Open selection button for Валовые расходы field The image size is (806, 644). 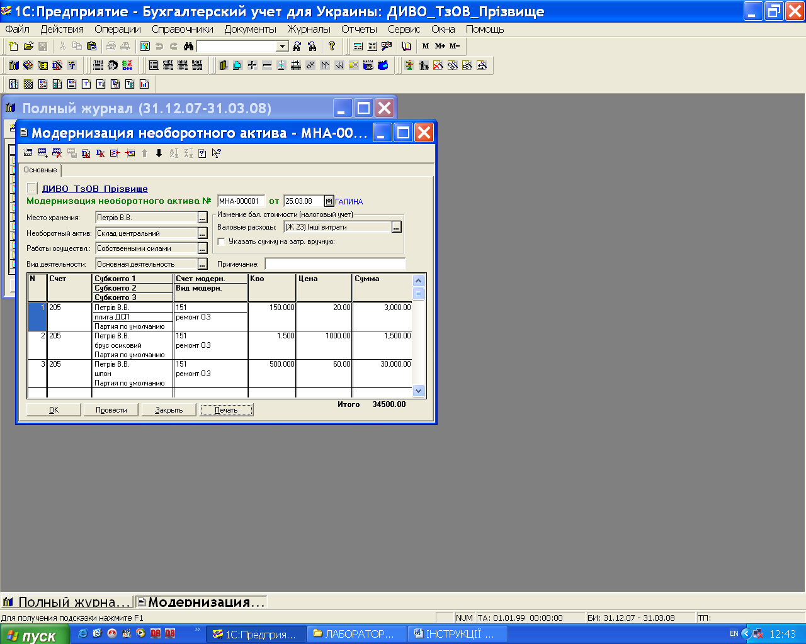point(396,227)
